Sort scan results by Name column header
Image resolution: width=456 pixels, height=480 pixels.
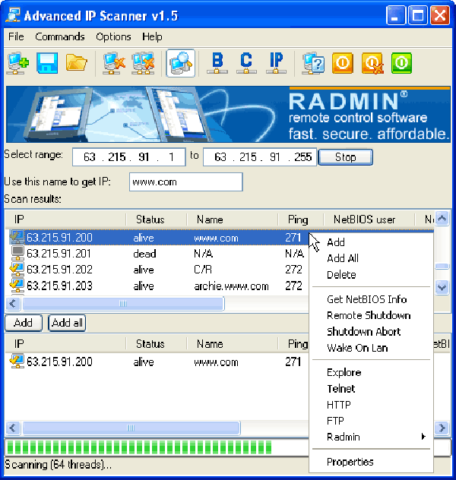232,219
